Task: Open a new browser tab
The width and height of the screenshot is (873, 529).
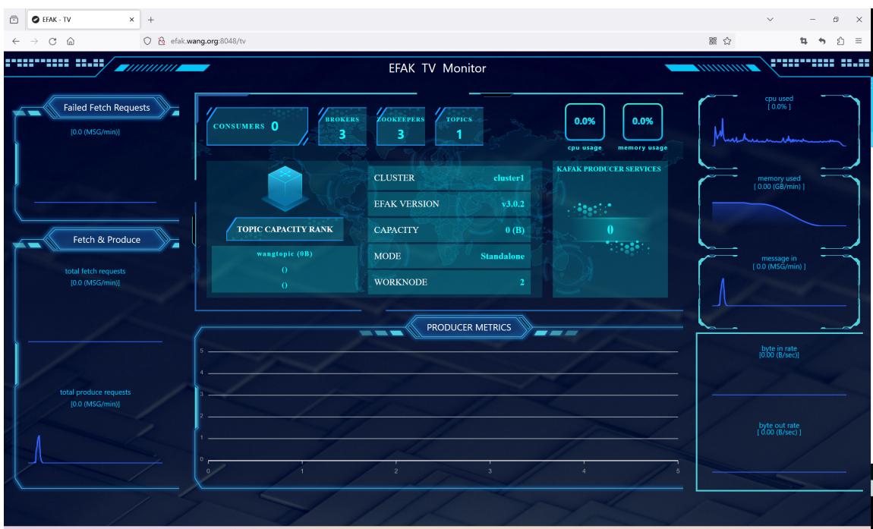Action: coord(151,20)
